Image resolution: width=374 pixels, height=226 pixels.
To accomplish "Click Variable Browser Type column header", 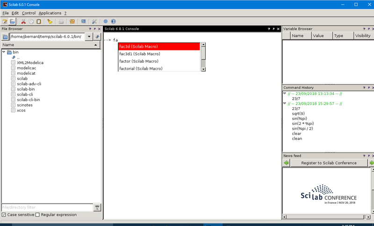I will tap(343, 36).
